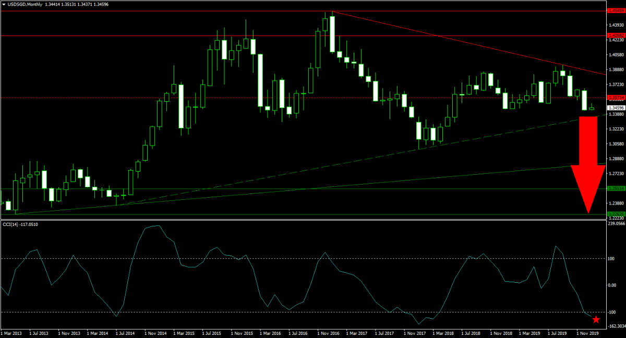The height and width of the screenshot is (338, 626).
Task: Click the large red down arrow
Action: click(x=588, y=162)
